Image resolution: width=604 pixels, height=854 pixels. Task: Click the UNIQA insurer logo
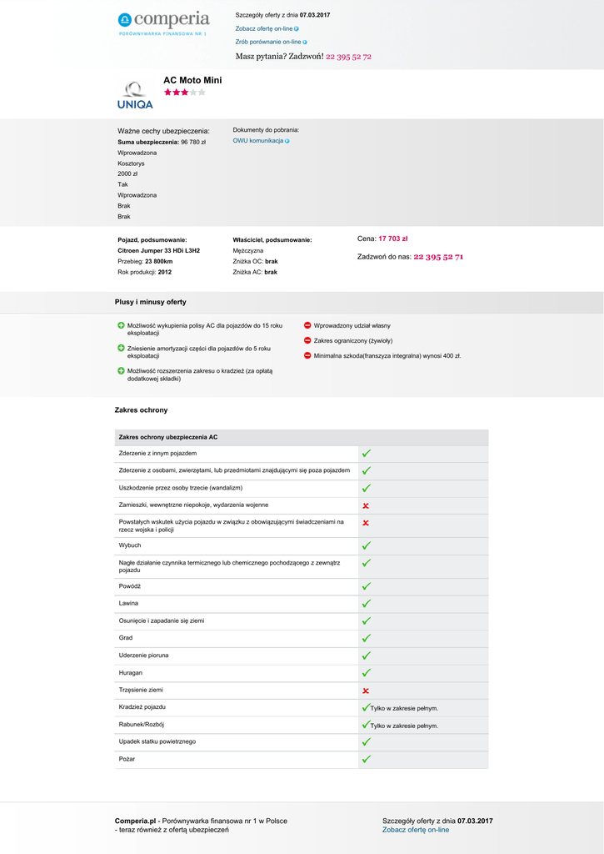[134, 95]
